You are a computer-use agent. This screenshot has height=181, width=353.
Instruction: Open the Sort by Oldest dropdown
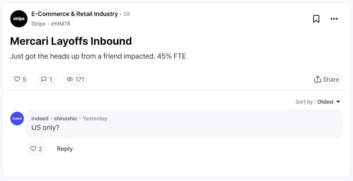pos(325,102)
